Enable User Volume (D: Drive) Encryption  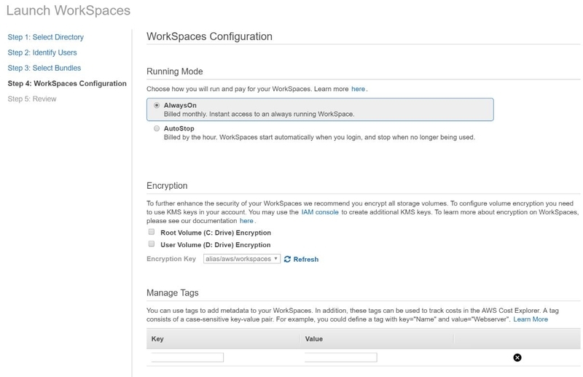152,244
